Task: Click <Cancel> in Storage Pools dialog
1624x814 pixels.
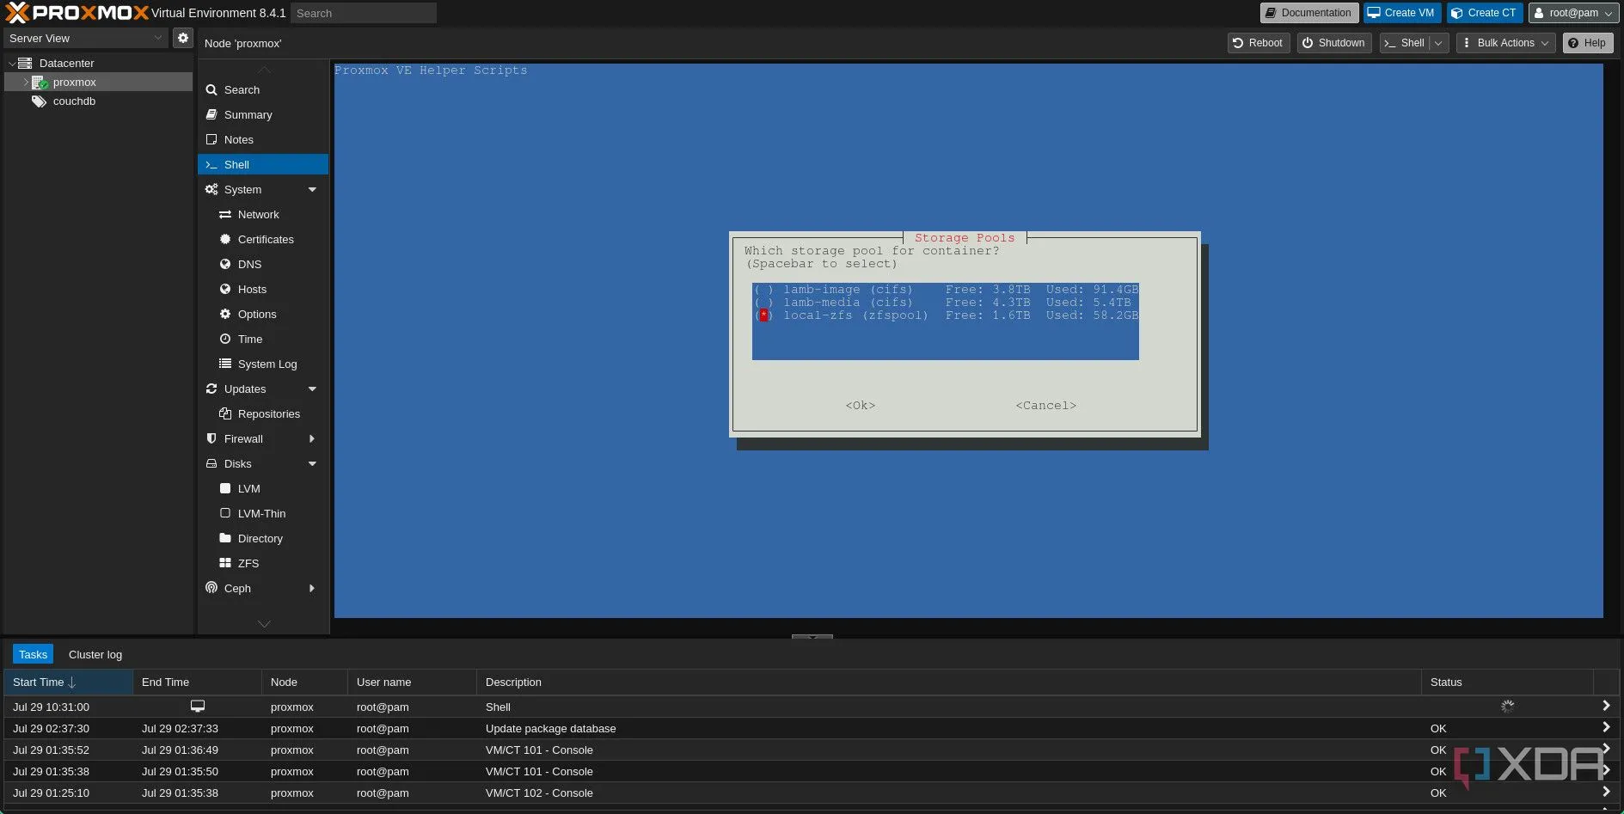Action: click(1045, 406)
